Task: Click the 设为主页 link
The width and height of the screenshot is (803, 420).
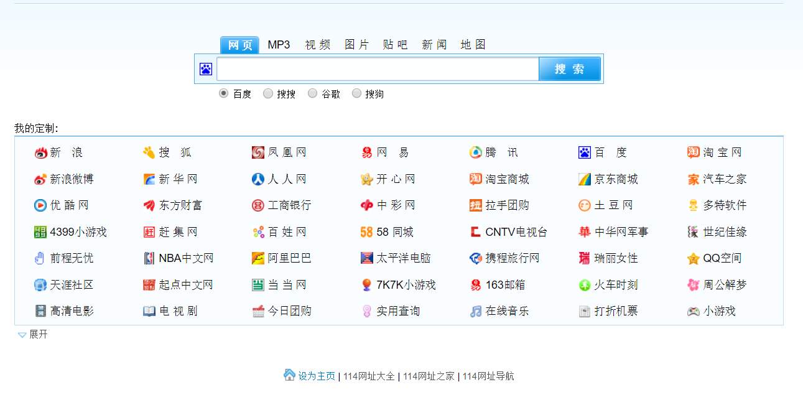Action: (317, 376)
